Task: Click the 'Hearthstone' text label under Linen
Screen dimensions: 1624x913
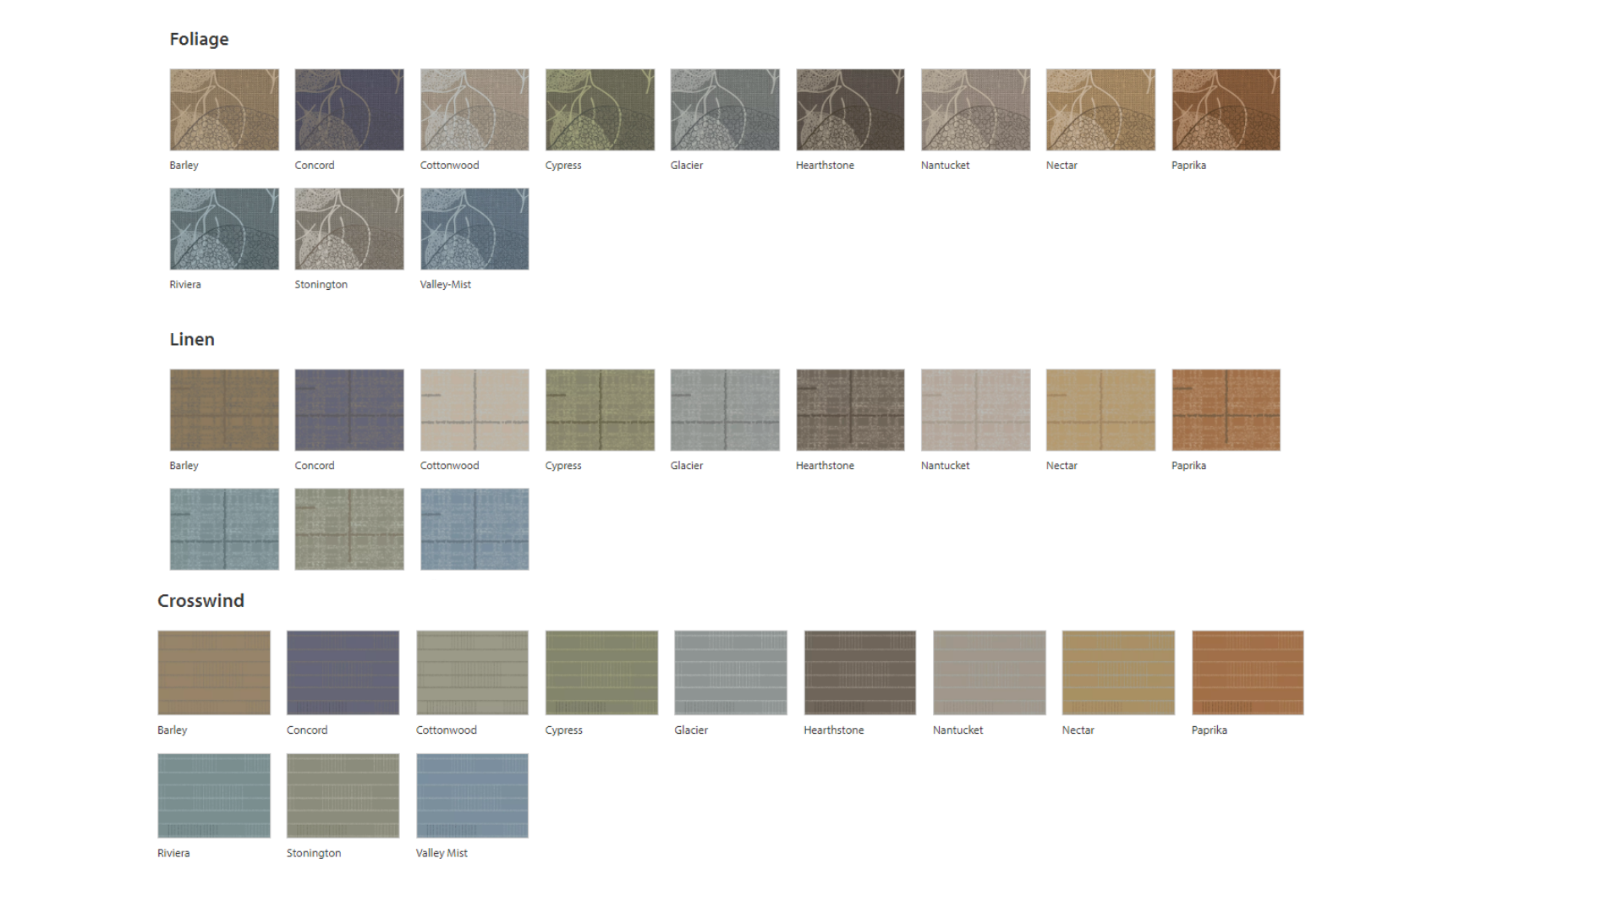Action: 825,466
